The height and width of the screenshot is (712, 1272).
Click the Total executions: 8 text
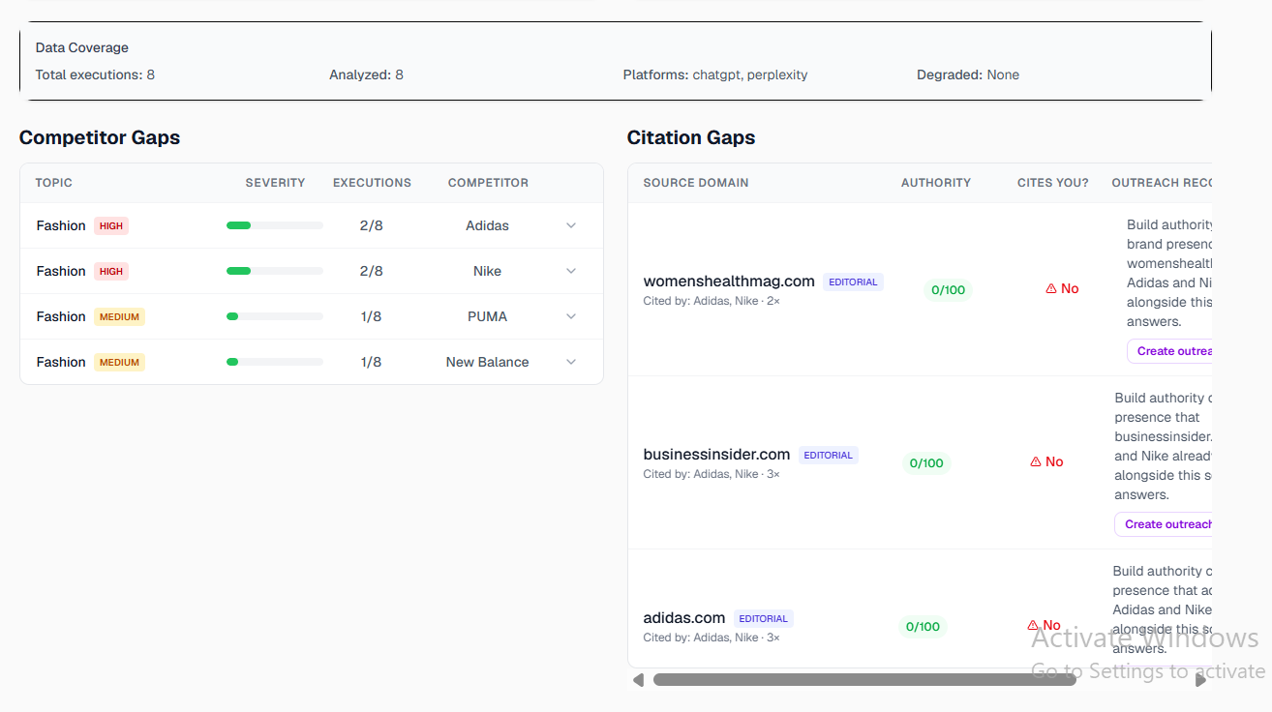point(95,74)
